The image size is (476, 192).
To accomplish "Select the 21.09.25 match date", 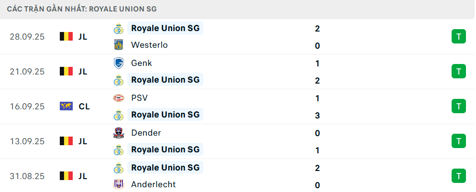I will (x=27, y=71).
